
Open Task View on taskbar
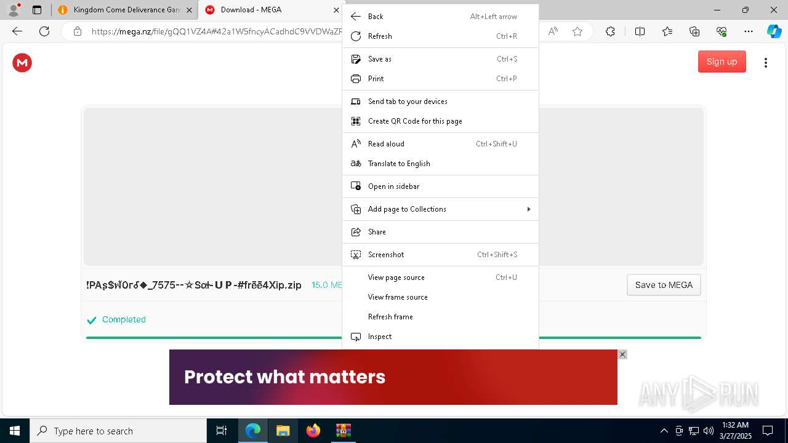click(x=222, y=431)
